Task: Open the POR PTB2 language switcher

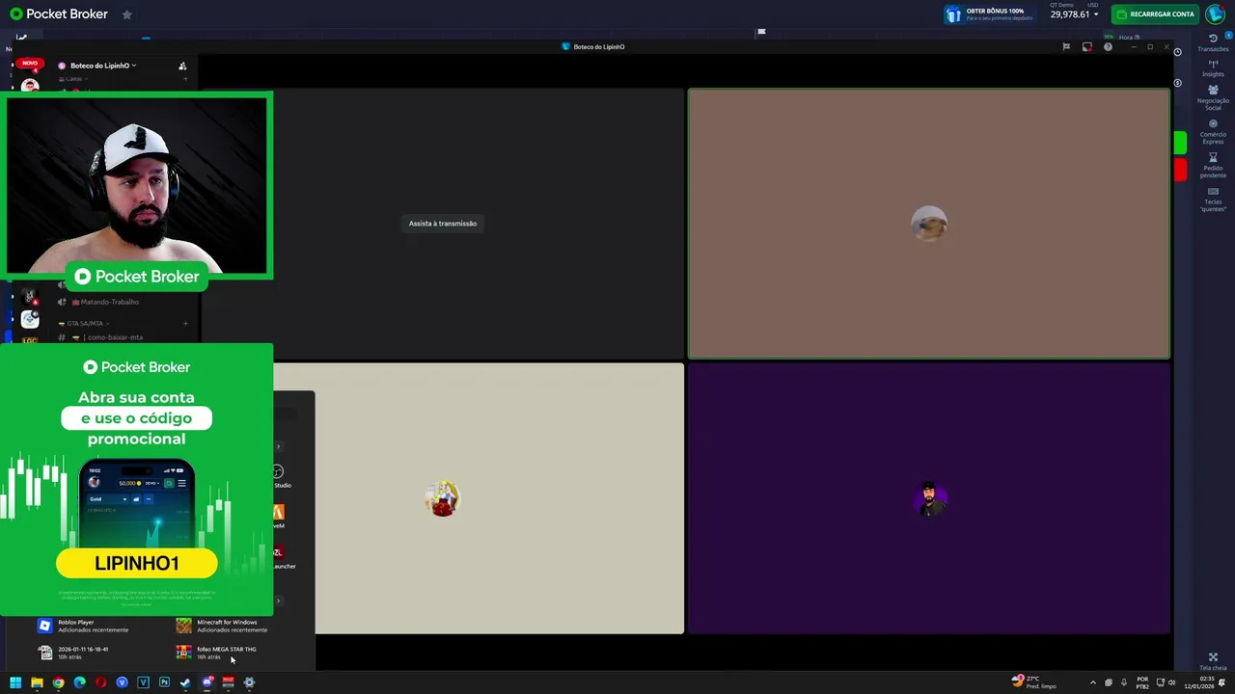Action: (1142, 682)
